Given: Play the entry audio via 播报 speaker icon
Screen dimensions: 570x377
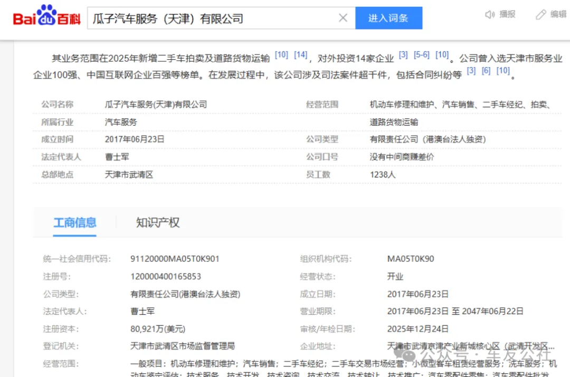Looking at the screenshot, I should pos(490,15).
